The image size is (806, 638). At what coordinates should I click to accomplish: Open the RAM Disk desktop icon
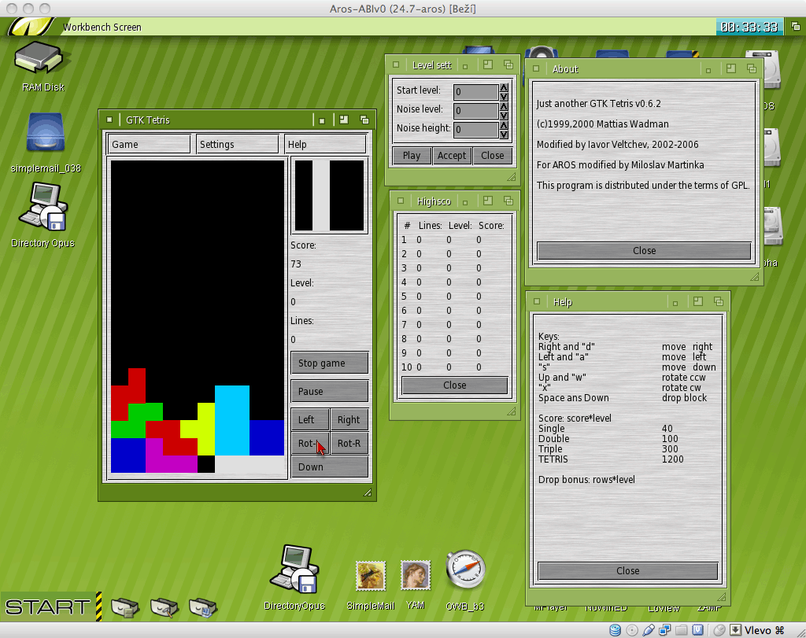click(x=43, y=61)
